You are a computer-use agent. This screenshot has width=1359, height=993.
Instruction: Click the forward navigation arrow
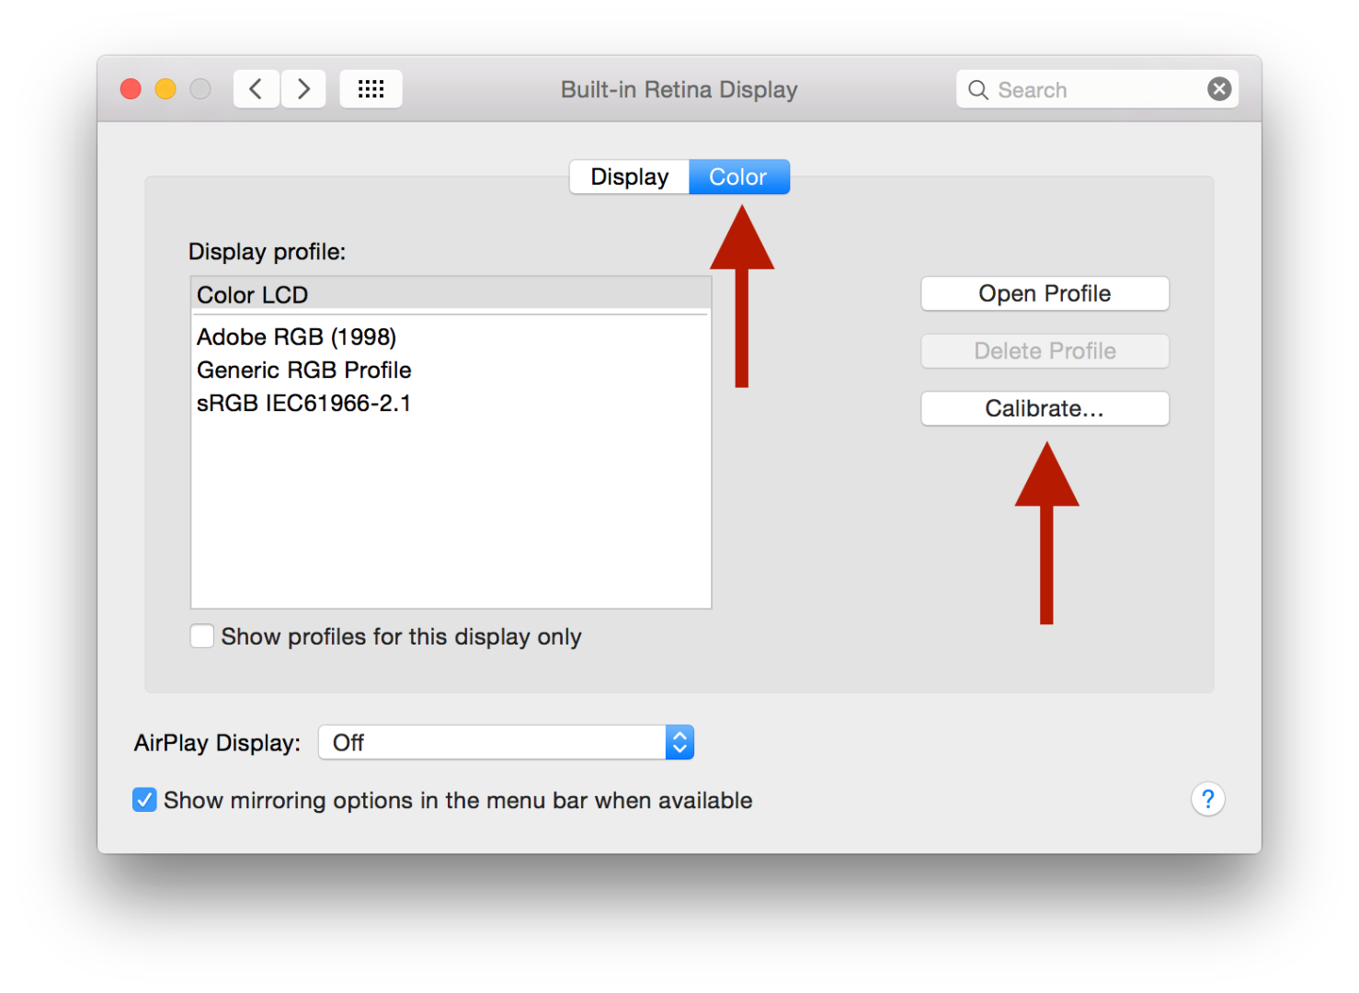pyautogui.click(x=303, y=88)
